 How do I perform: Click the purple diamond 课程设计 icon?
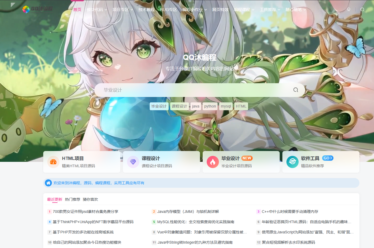(x=133, y=162)
